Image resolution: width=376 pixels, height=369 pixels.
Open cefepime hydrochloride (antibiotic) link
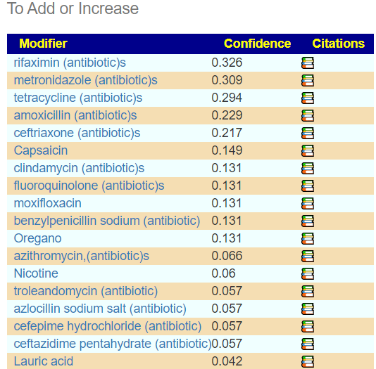click(108, 326)
